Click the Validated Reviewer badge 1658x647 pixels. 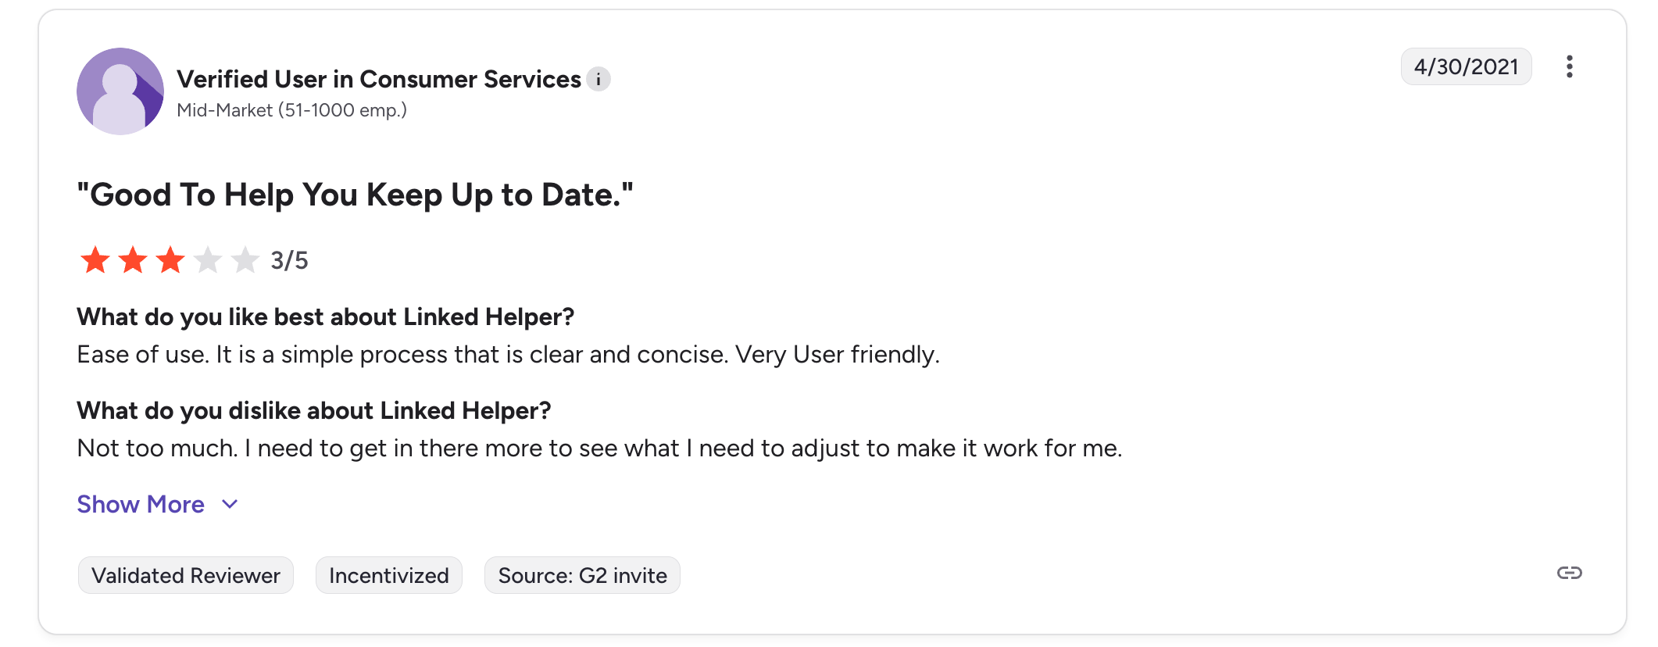[x=185, y=575]
